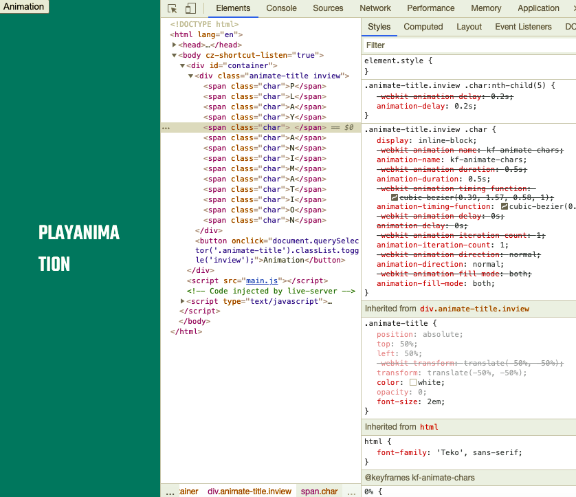Image resolution: width=576 pixels, height=497 pixels.
Task: Click the white color swatch
Action: pos(413,382)
